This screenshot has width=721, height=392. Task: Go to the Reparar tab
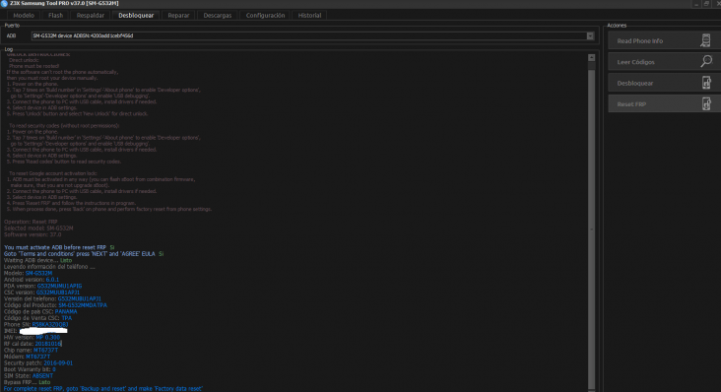178,15
